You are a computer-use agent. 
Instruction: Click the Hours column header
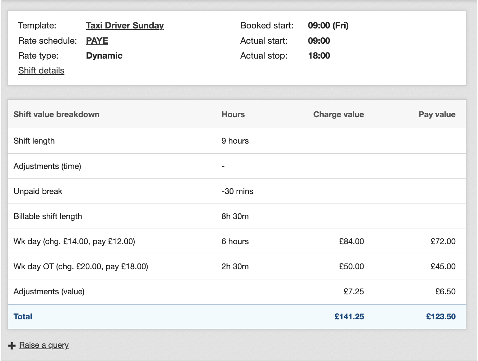(x=233, y=114)
